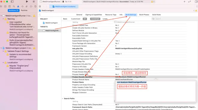The width and height of the screenshot is (198, 110).
Task: Add editor on right split icon
Action: 197,6
